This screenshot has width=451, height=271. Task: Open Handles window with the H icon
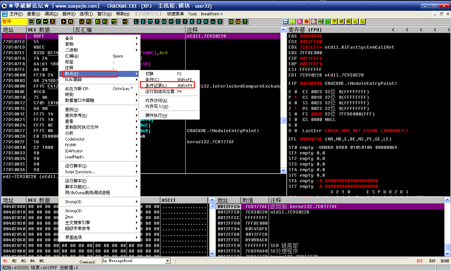[x=171, y=21]
